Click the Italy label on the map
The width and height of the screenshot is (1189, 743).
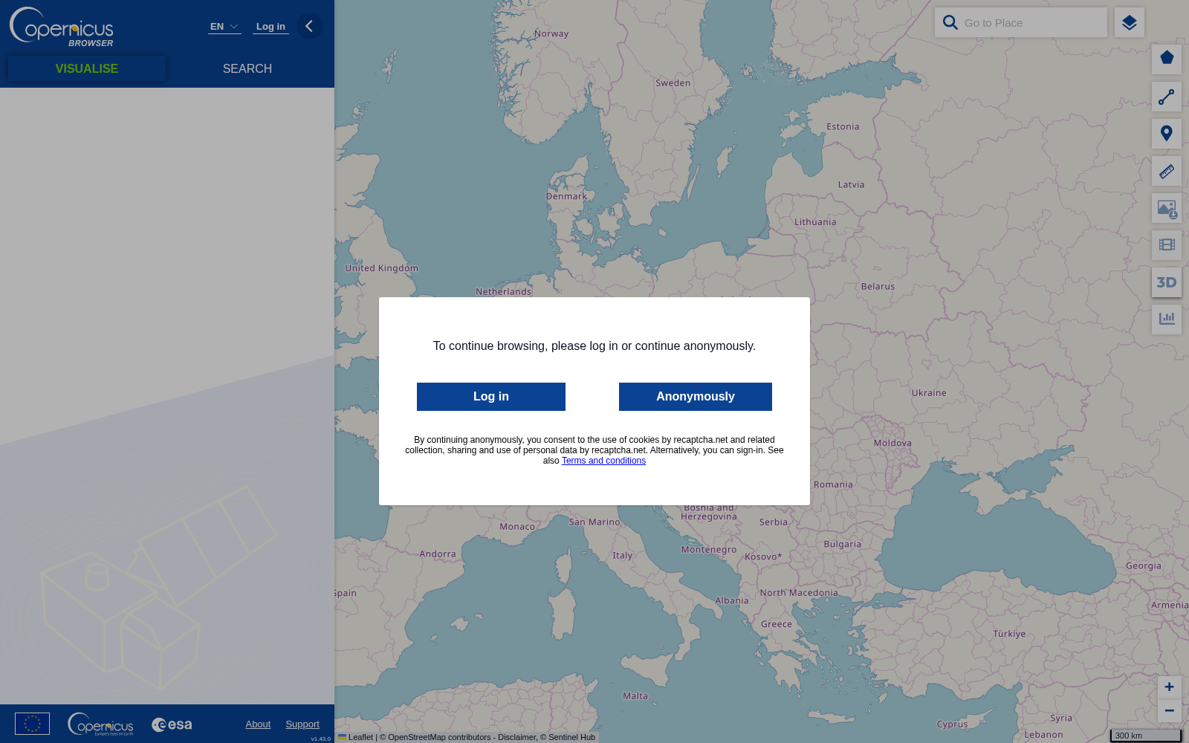622,555
